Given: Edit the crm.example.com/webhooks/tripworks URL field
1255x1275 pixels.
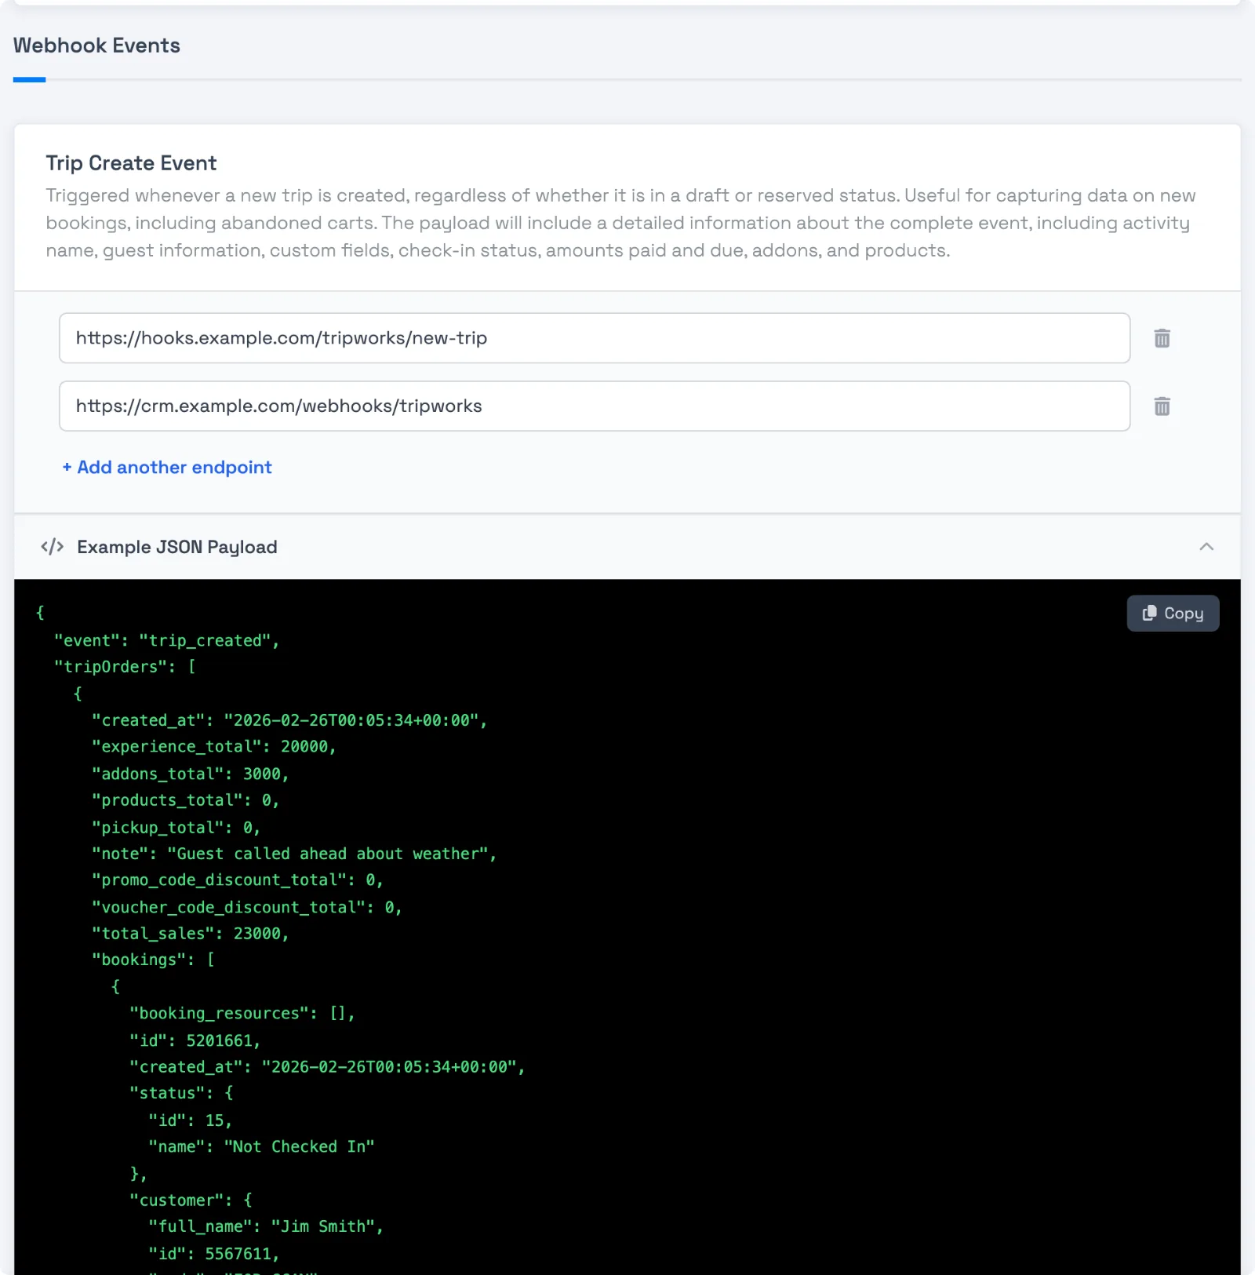Looking at the screenshot, I should point(595,406).
